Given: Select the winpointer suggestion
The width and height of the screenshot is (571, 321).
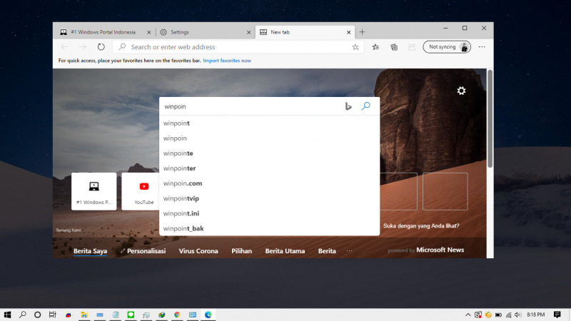Looking at the screenshot, I should [x=270, y=168].
